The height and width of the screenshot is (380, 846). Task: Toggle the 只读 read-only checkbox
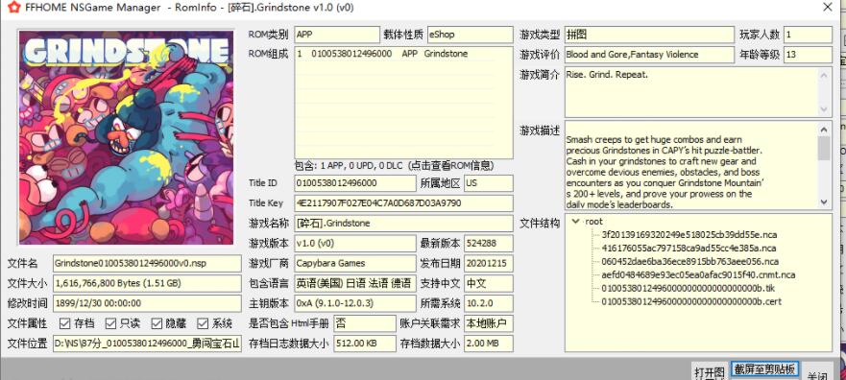(111, 323)
